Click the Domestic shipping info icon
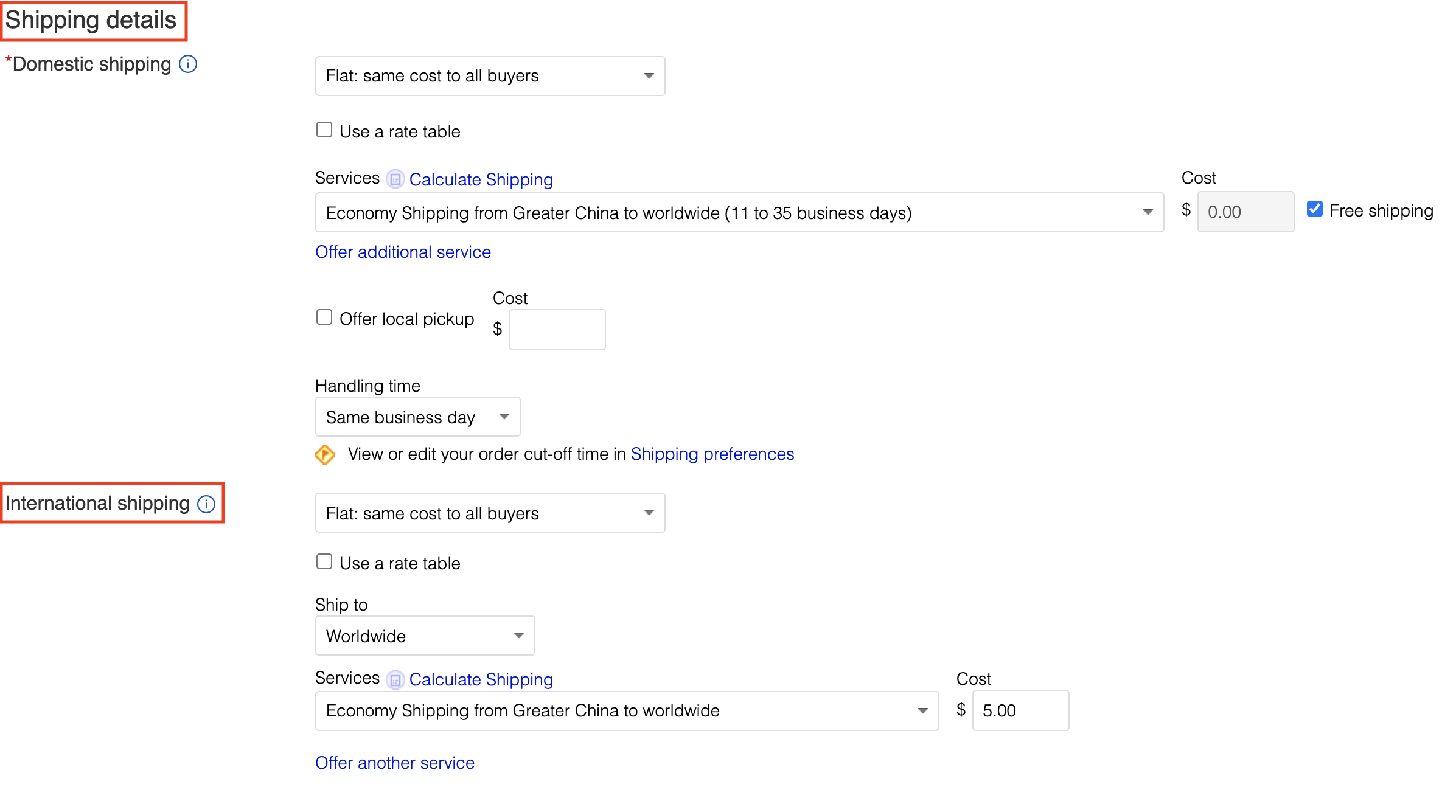 pyautogui.click(x=188, y=64)
